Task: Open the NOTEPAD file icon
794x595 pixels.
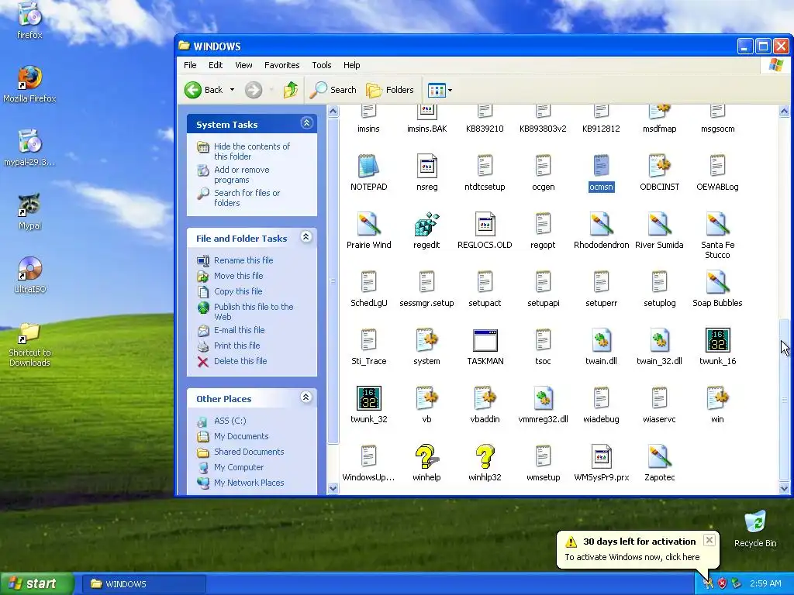Action: tap(368, 166)
